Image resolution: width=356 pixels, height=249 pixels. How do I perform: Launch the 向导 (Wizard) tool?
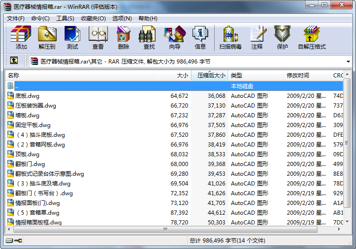(175, 38)
